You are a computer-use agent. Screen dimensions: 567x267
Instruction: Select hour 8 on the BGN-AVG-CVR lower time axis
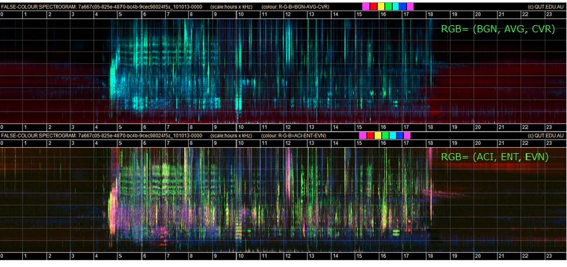tap(192, 127)
